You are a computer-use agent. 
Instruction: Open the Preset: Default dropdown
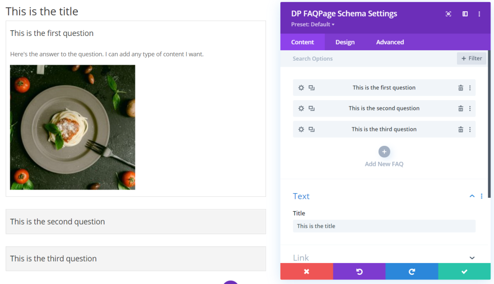pos(312,24)
